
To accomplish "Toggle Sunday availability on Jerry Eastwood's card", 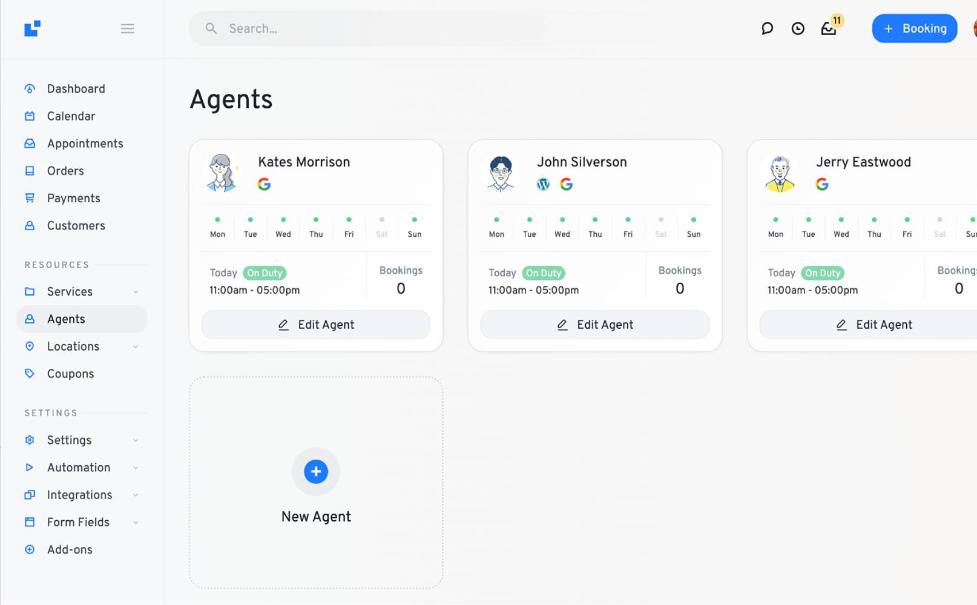I will (971, 220).
